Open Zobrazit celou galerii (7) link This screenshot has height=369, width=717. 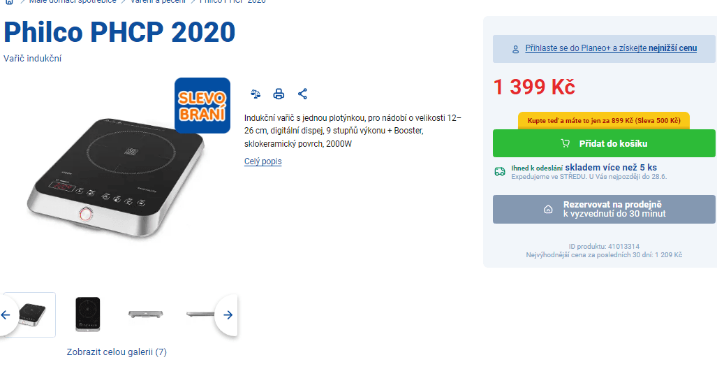[x=117, y=352]
